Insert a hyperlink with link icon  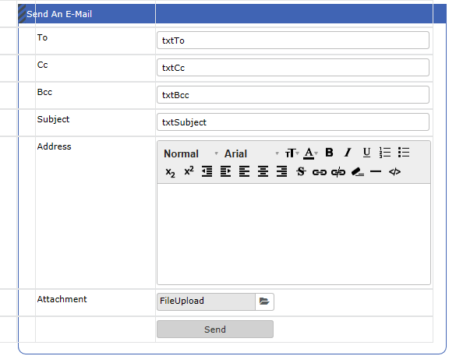tap(320, 172)
